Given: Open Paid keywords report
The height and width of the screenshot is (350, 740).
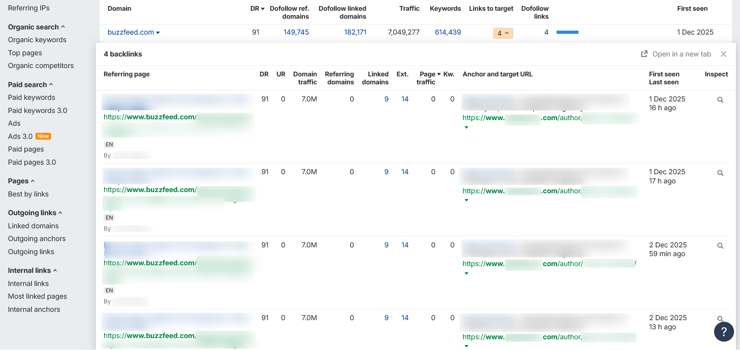Looking at the screenshot, I should [x=31, y=97].
